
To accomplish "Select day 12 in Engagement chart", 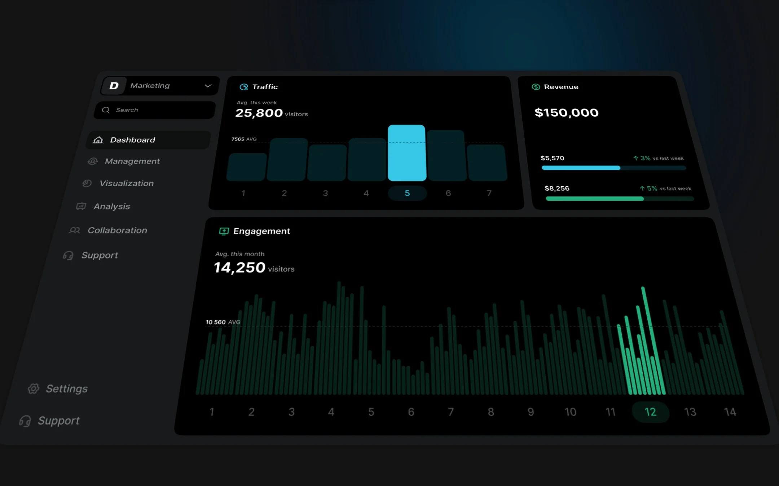I will [651, 412].
